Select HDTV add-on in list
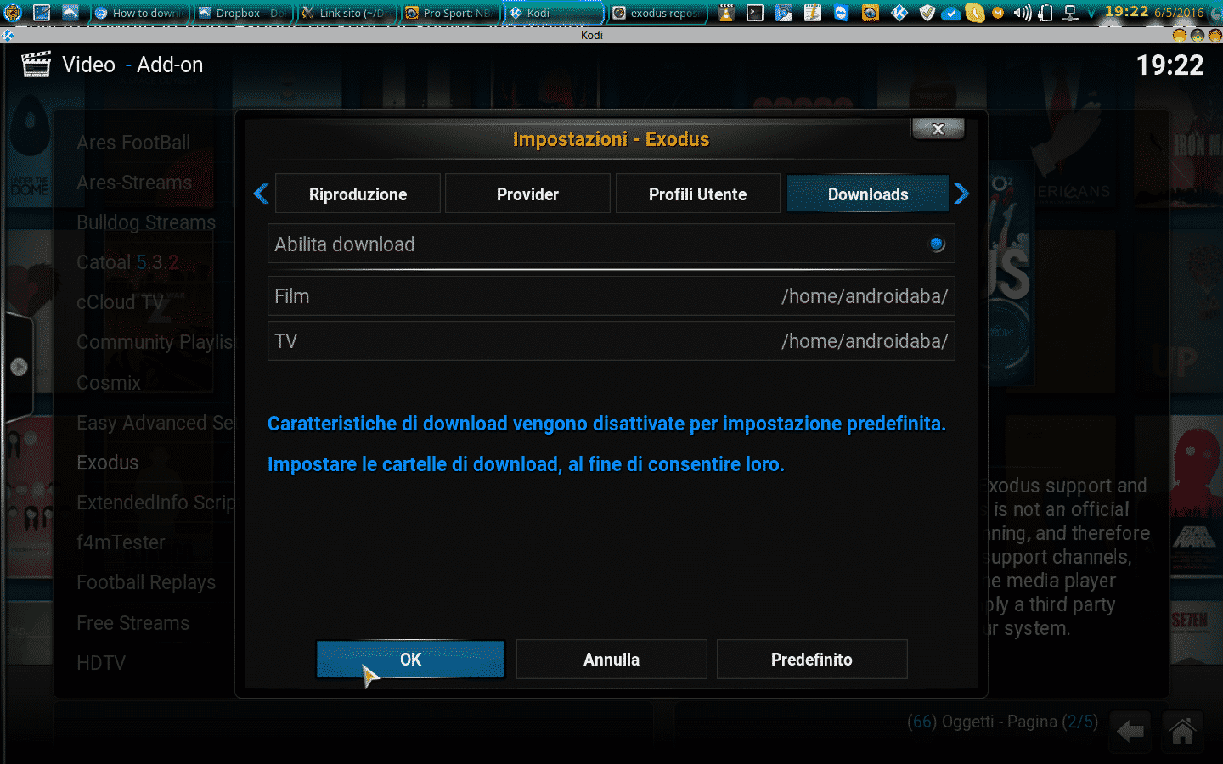 click(x=101, y=663)
